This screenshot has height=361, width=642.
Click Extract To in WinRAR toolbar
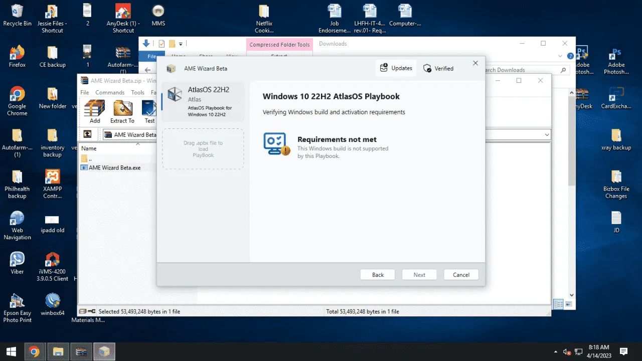click(x=122, y=111)
